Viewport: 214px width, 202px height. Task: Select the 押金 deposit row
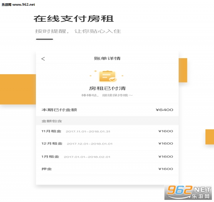(107, 169)
